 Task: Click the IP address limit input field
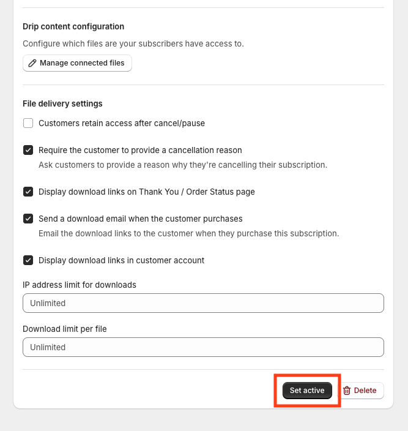click(203, 303)
